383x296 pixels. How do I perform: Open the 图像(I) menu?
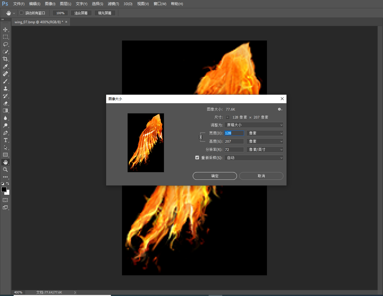pyautogui.click(x=50, y=4)
